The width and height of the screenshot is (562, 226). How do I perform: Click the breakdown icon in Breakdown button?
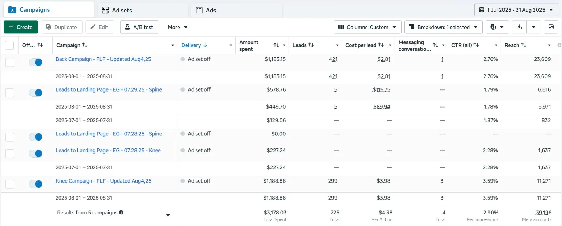coord(412,27)
